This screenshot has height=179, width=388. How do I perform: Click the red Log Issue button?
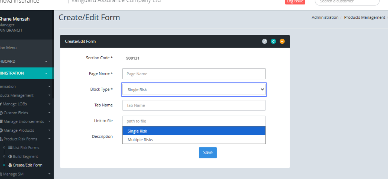295,2
